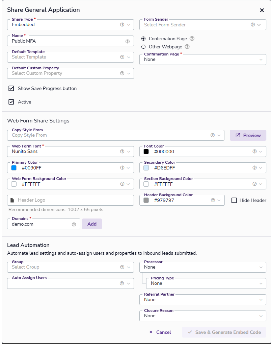272x344 pixels.
Task: Open the Closure Reason dropdown
Action: click(202, 316)
